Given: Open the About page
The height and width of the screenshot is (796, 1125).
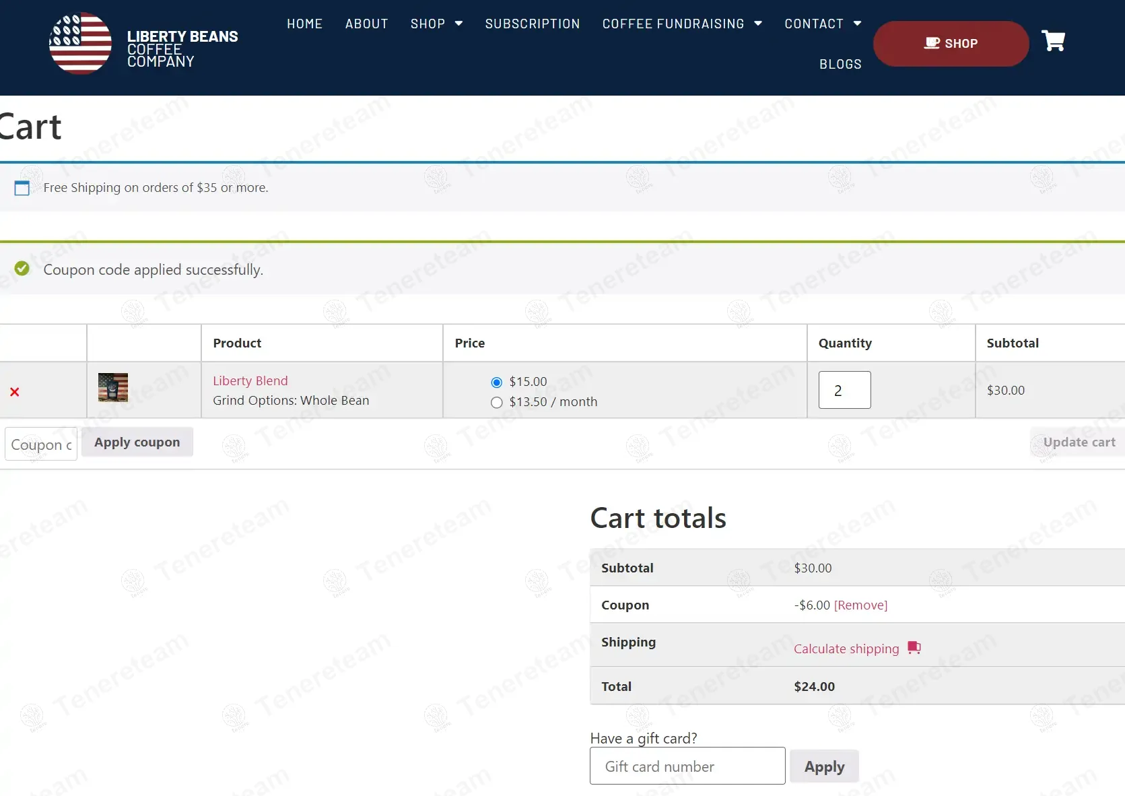Looking at the screenshot, I should [367, 24].
